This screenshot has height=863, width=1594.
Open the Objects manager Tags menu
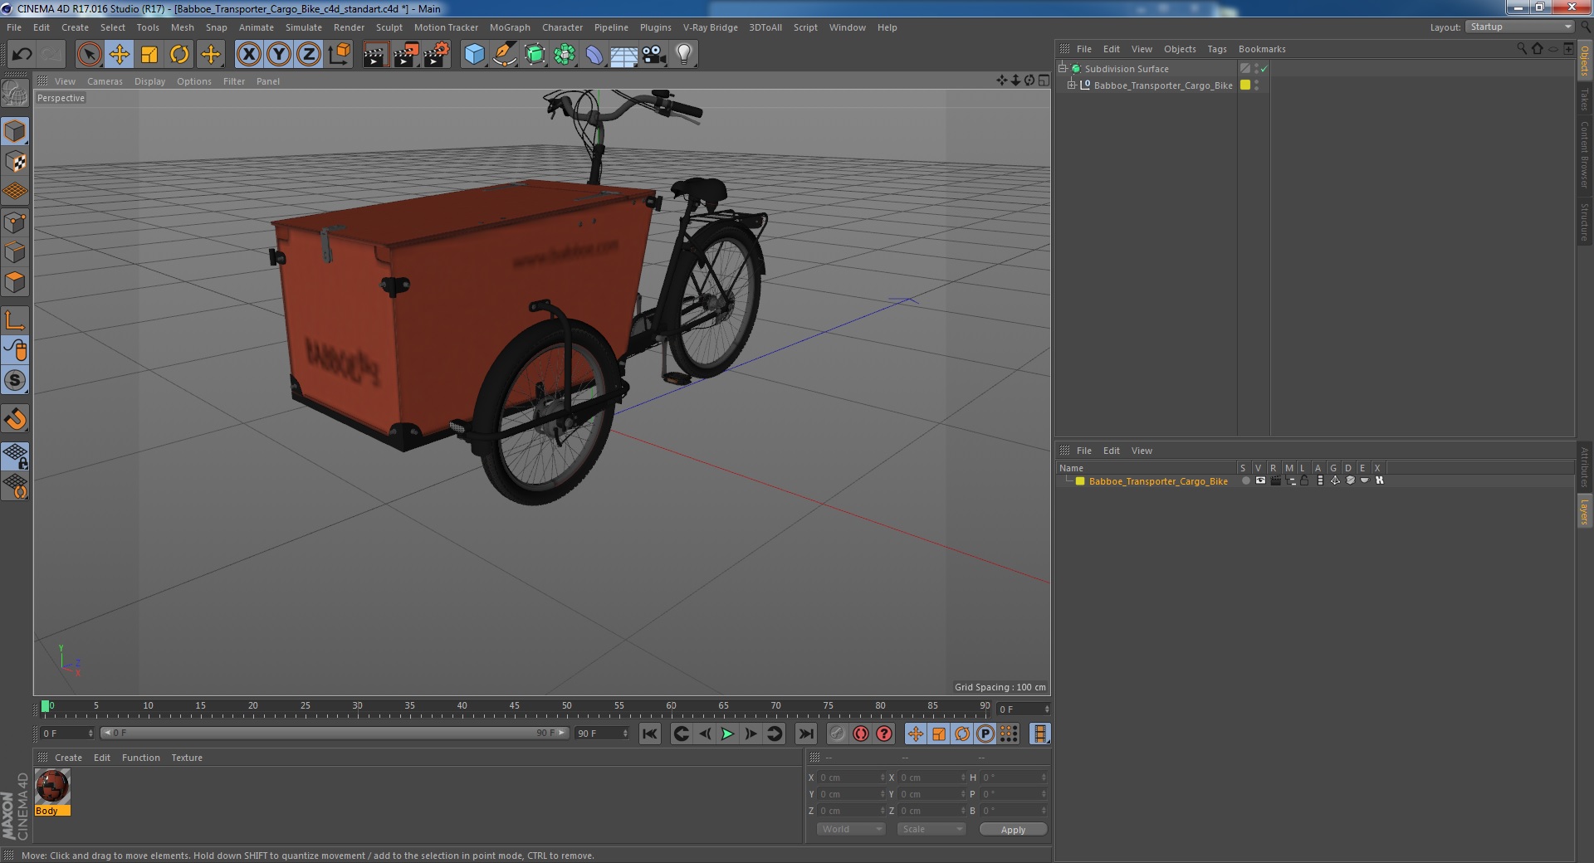[x=1217, y=49]
